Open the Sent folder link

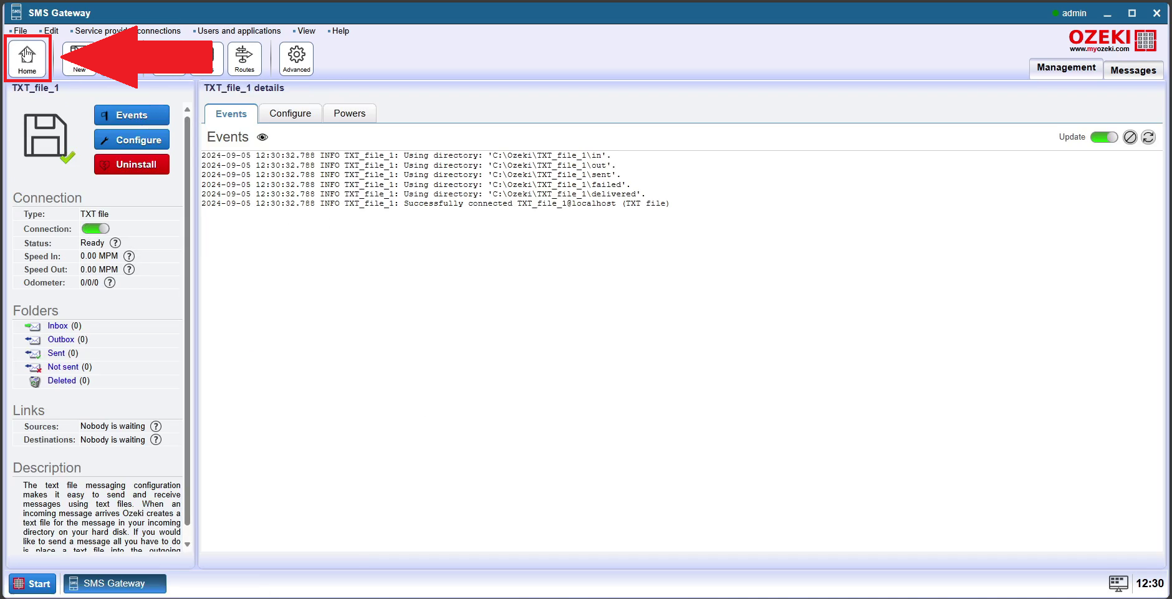[x=56, y=353]
